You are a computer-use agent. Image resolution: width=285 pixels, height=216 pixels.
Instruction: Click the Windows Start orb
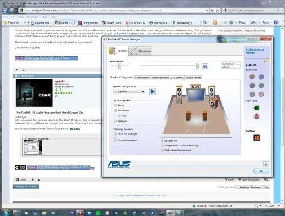[6, 212]
